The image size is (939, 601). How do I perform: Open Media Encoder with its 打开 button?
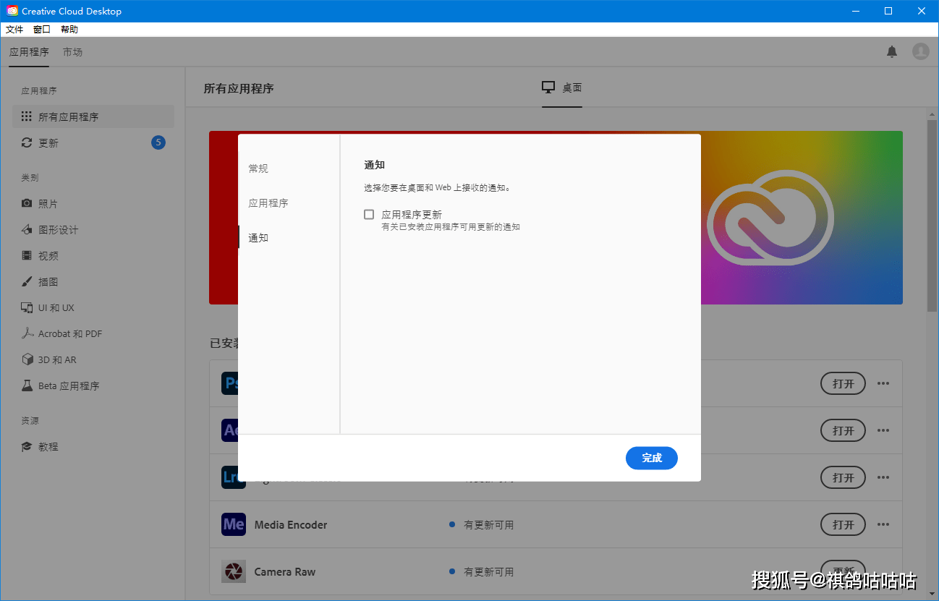(842, 524)
